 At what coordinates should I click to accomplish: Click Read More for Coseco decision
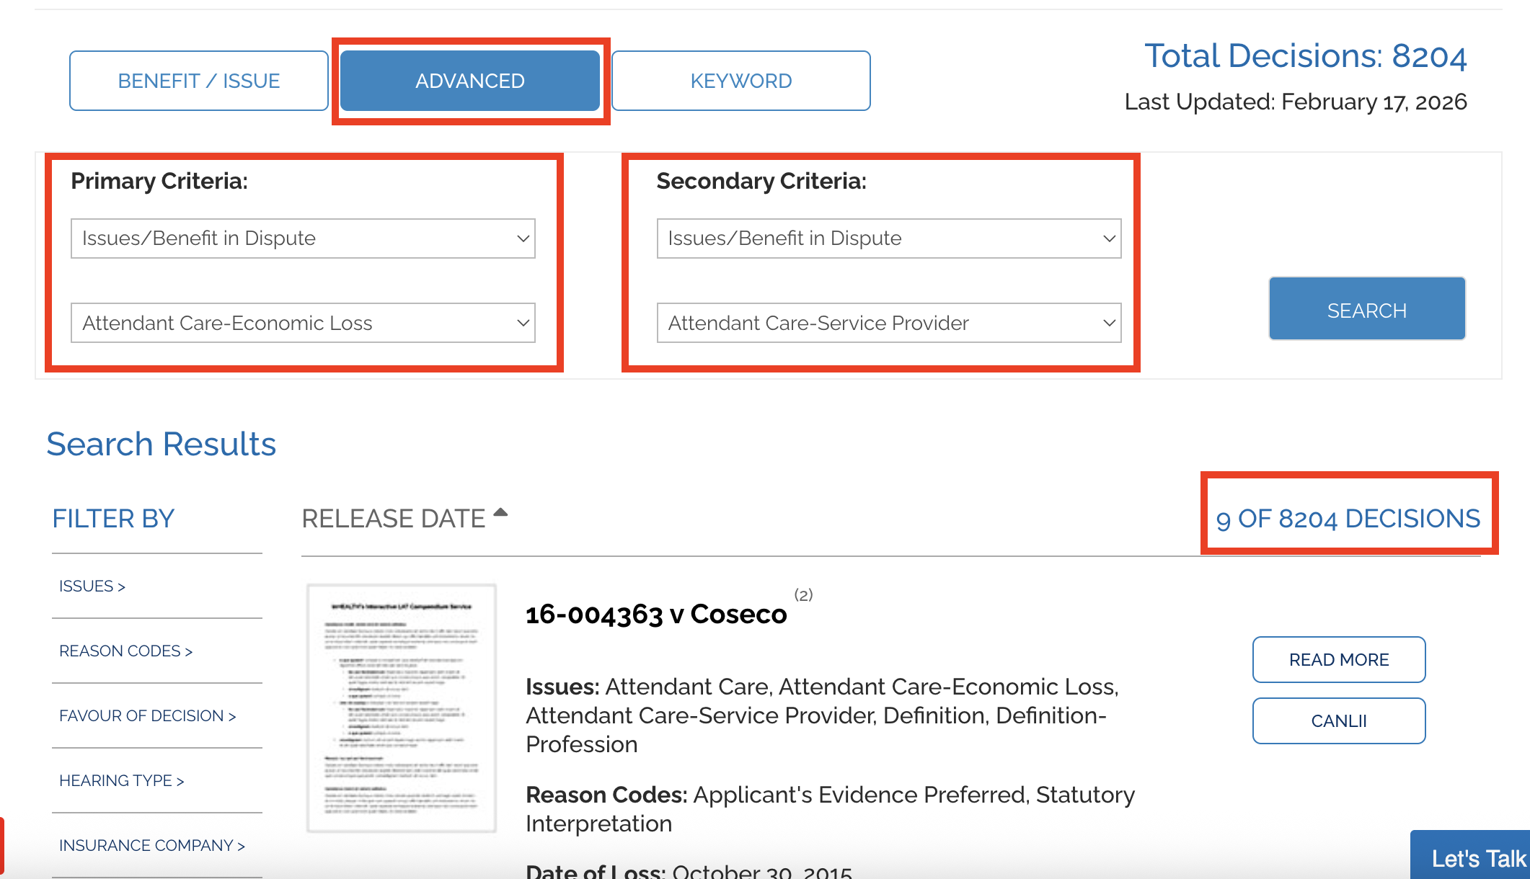click(1338, 659)
